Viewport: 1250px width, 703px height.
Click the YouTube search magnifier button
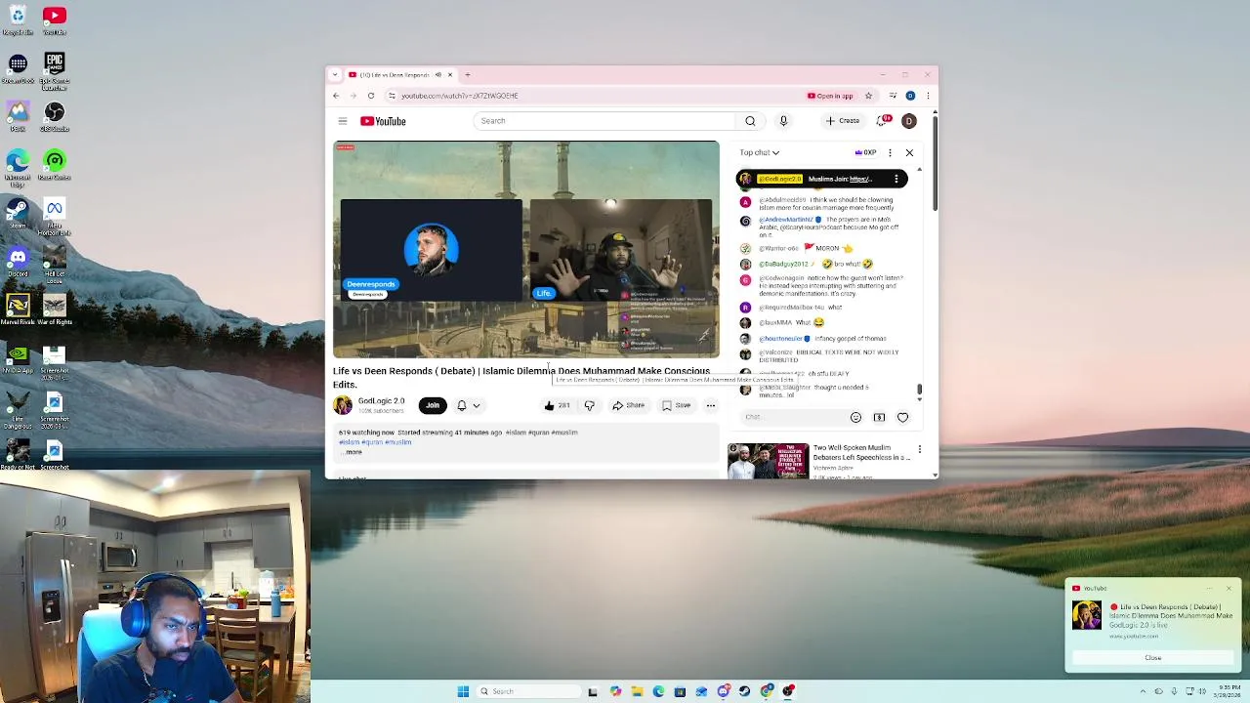[x=750, y=121]
